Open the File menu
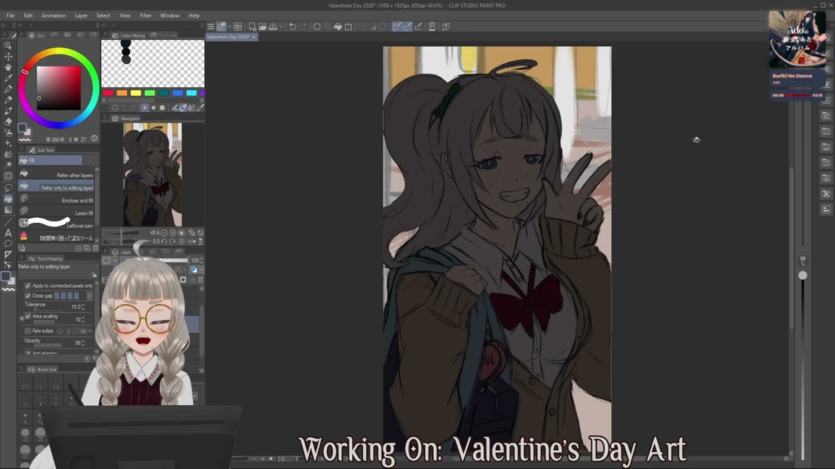Screen dimensions: 835x469 (x=10, y=16)
